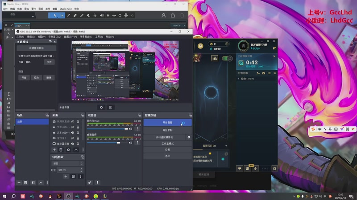Open scene filters icon in scenes toolbar
The image size is (357, 200).
point(33,183)
